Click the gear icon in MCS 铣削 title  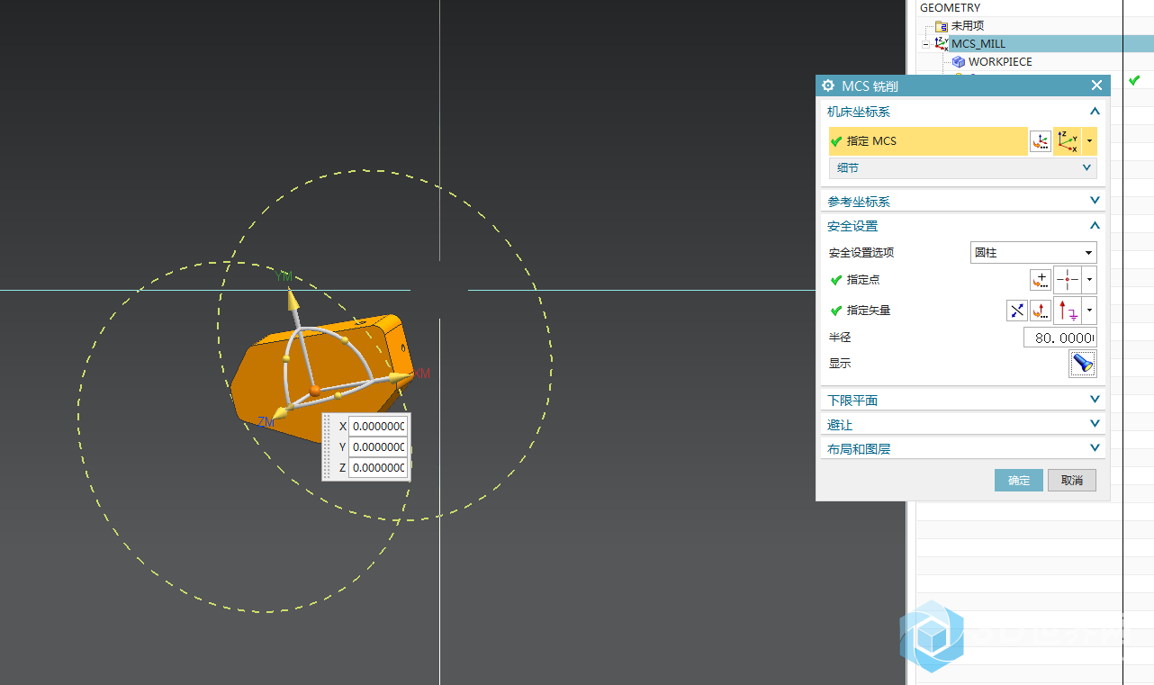point(828,86)
